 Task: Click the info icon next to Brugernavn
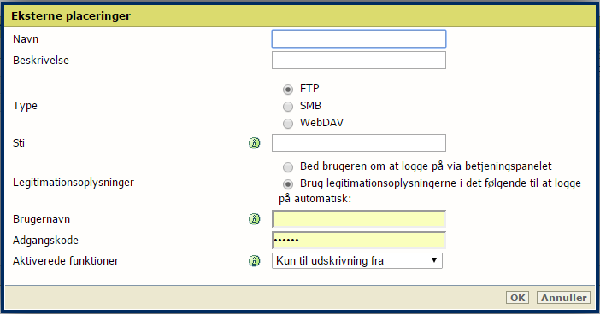click(255, 219)
